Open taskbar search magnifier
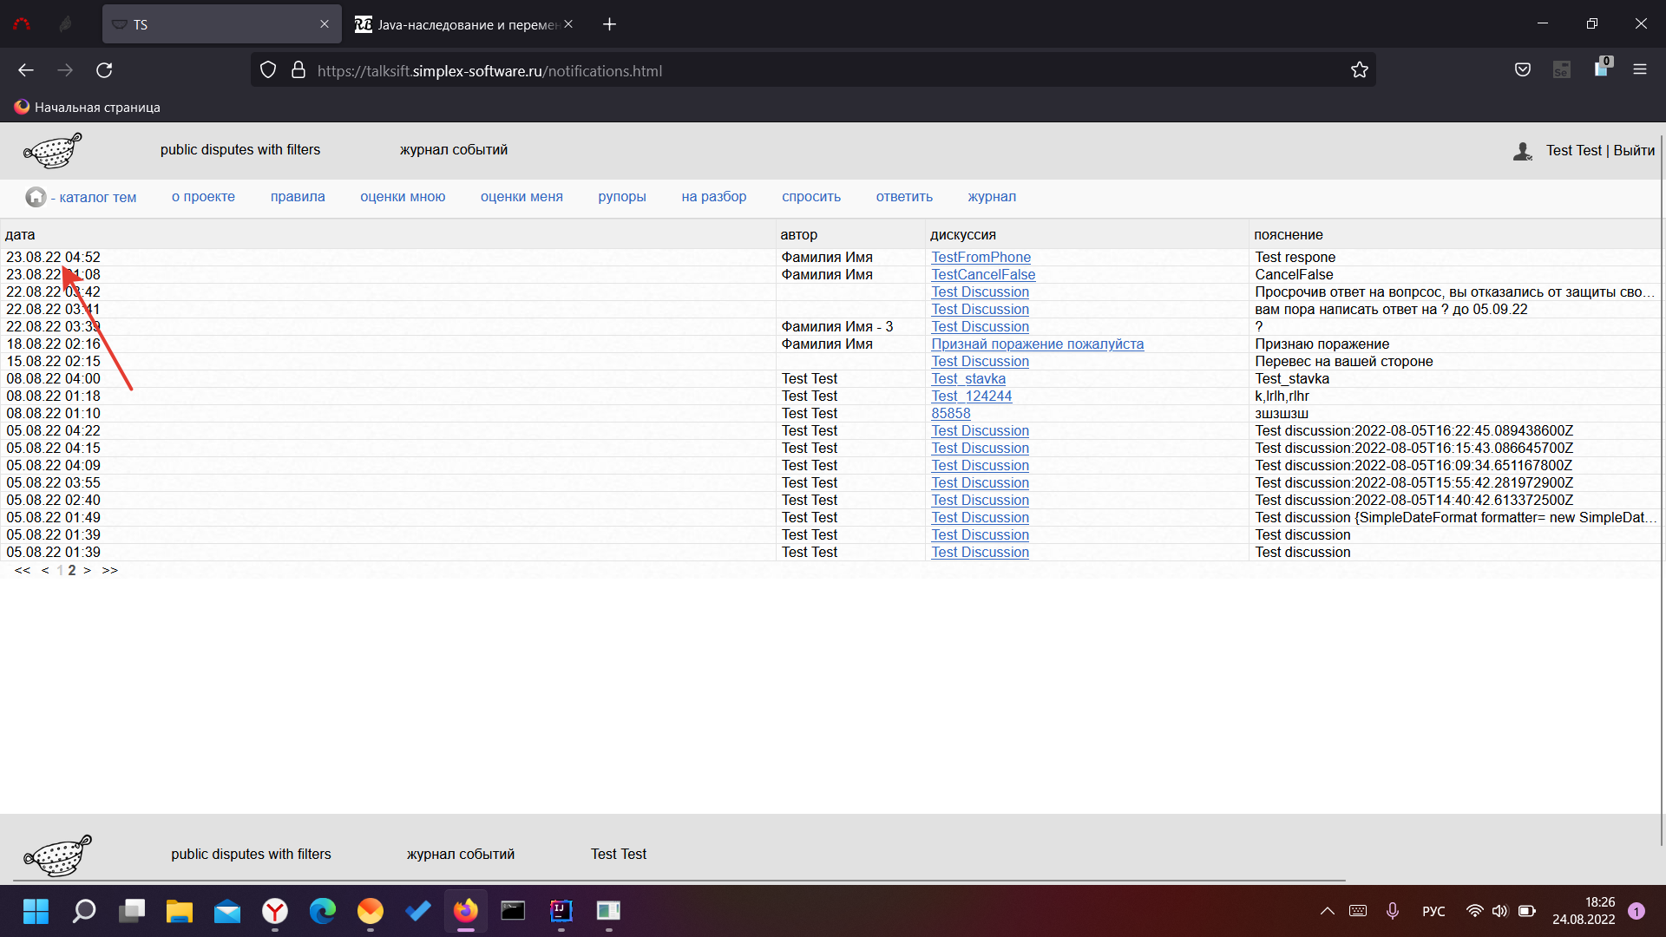 coord(84,911)
